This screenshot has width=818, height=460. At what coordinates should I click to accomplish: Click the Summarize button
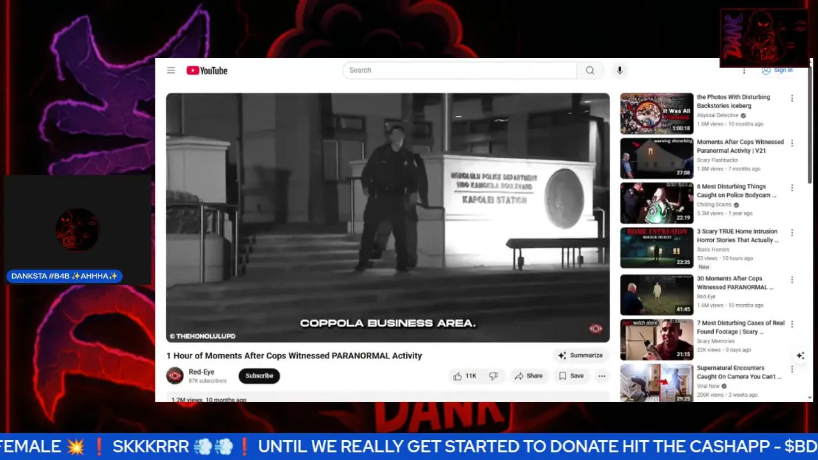click(x=580, y=355)
